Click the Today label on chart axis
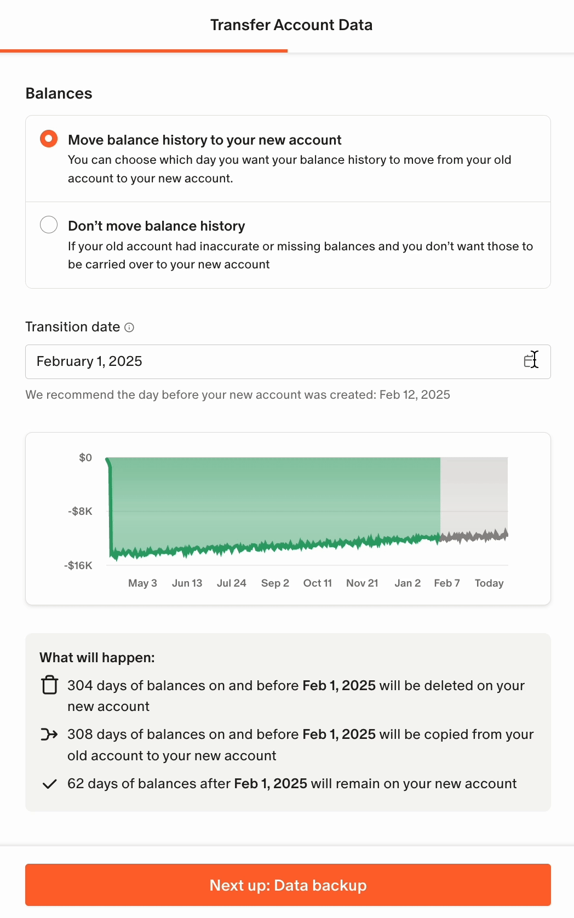This screenshot has width=574, height=918. 489,583
